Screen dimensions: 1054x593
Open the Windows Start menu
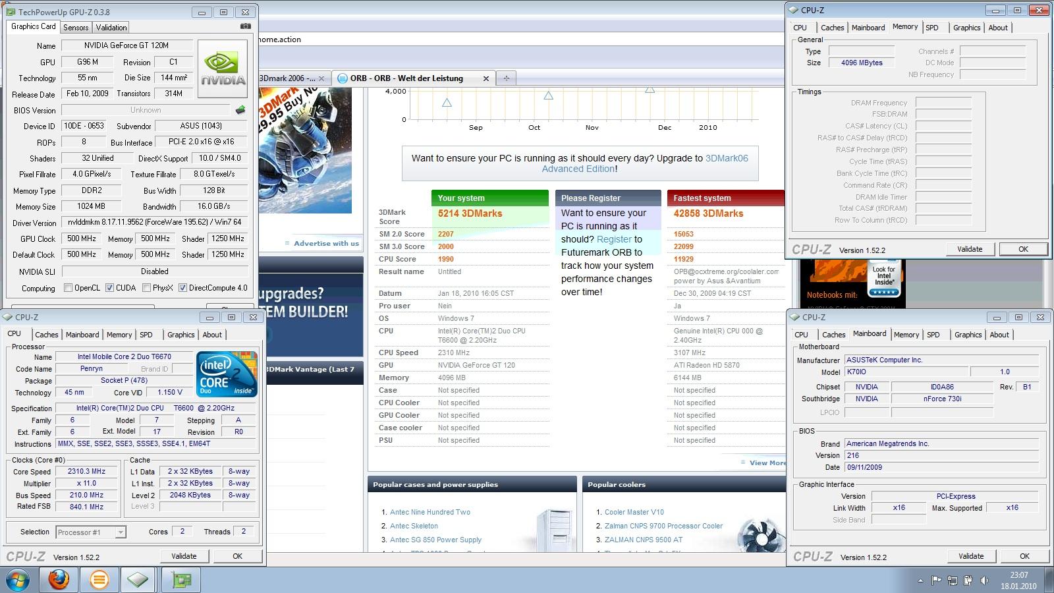[18, 580]
